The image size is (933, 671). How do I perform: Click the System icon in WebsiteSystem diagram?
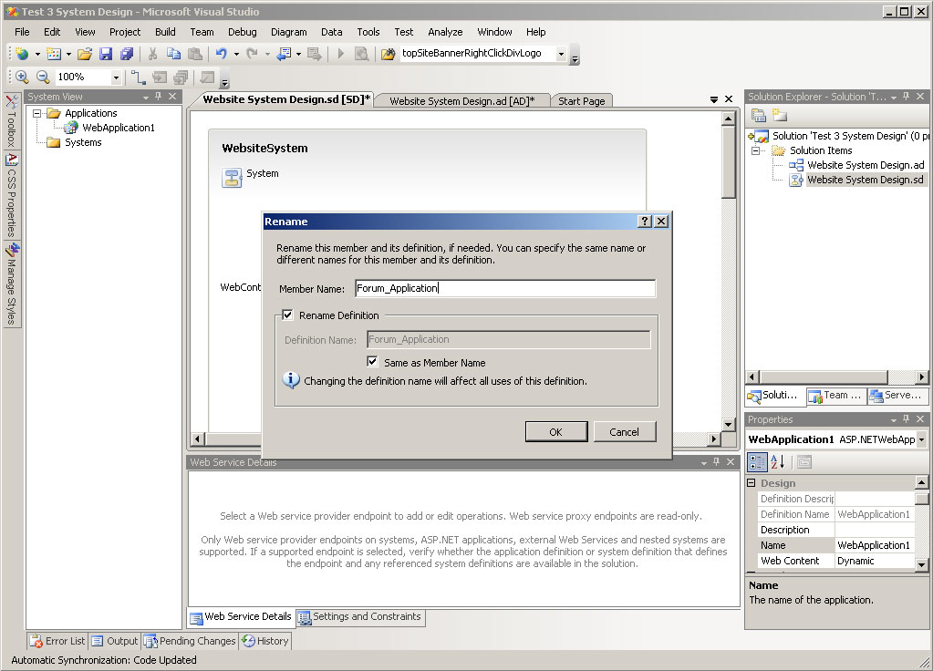232,178
